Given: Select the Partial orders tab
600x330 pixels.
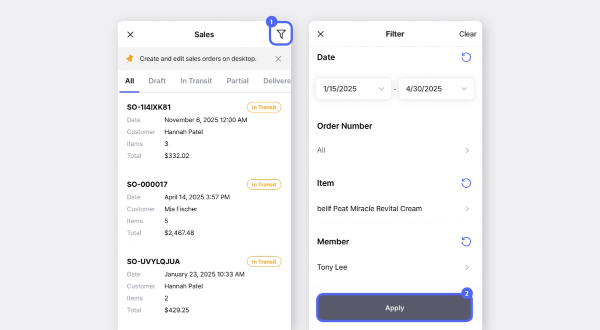Looking at the screenshot, I should (237, 80).
